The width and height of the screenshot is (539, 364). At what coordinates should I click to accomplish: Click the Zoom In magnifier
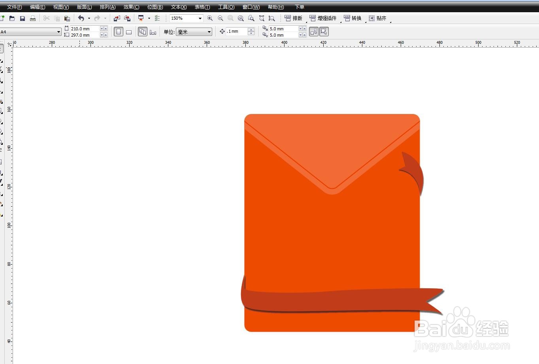[210, 19]
